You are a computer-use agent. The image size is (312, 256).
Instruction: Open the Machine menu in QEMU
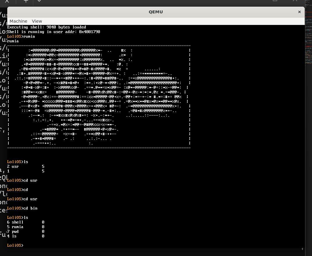[x=18, y=21]
